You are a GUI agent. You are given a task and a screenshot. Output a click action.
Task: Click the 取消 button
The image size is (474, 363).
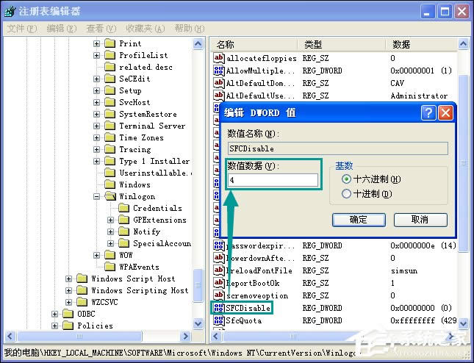coord(420,220)
